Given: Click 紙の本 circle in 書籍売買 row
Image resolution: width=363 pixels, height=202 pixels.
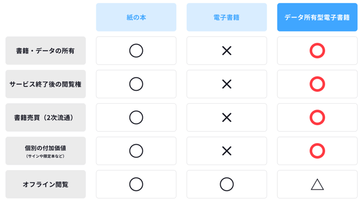Looking at the screenshot, I should (x=136, y=118).
